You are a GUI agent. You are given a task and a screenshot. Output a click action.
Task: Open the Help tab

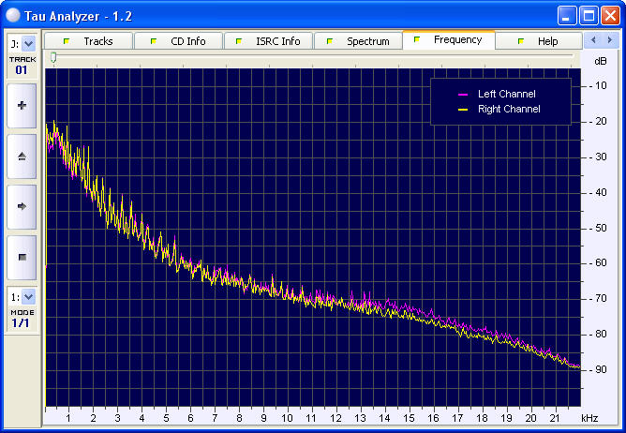click(x=538, y=41)
